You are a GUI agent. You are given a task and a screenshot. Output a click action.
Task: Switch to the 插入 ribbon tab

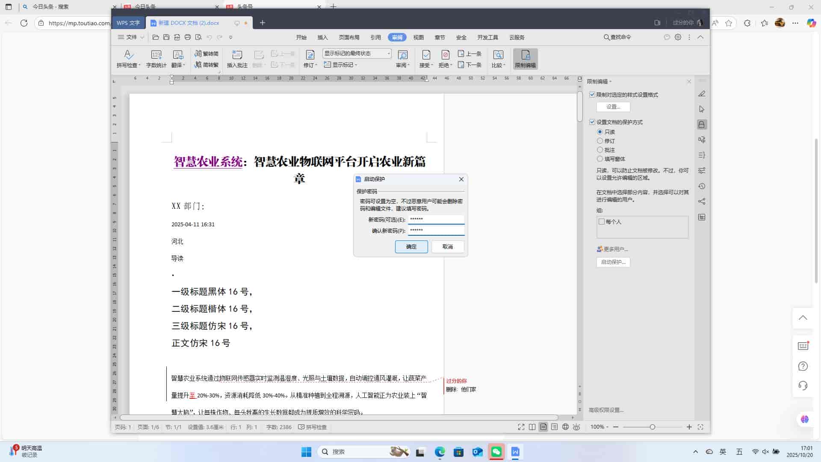coord(323,37)
